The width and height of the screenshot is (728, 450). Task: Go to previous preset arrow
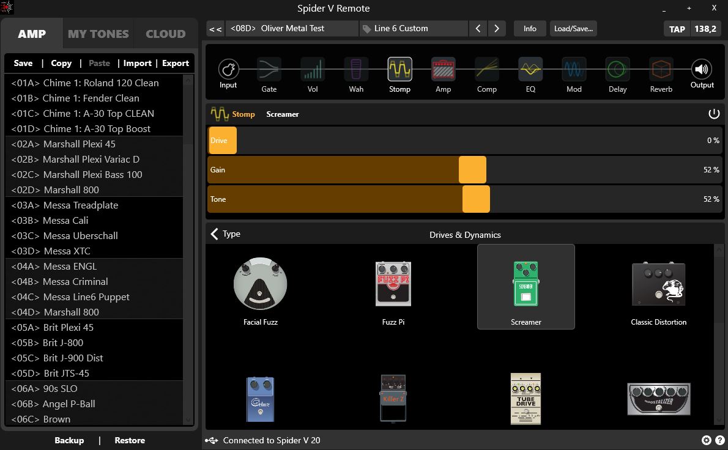point(478,29)
